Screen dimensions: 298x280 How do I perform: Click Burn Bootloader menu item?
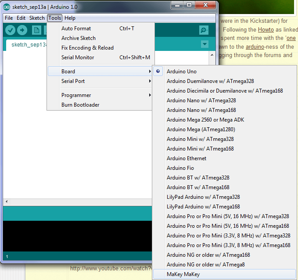tap(80, 105)
